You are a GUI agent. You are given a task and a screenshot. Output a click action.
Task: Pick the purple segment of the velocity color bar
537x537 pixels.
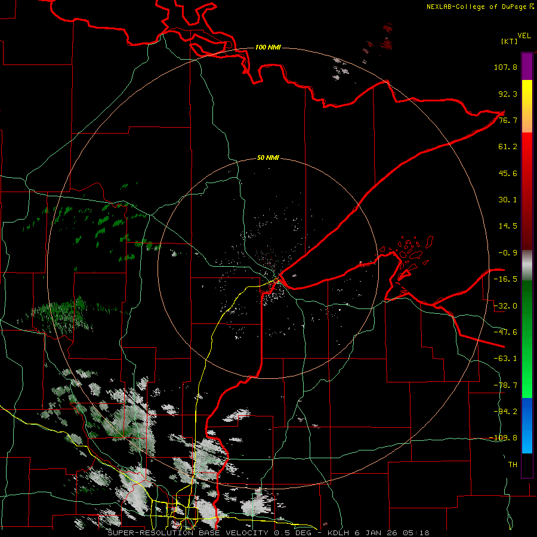pos(527,66)
